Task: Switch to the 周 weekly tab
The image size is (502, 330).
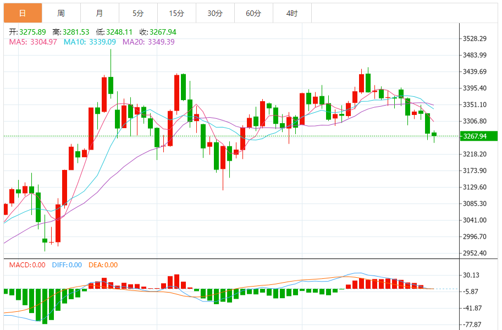Action: pos(61,13)
